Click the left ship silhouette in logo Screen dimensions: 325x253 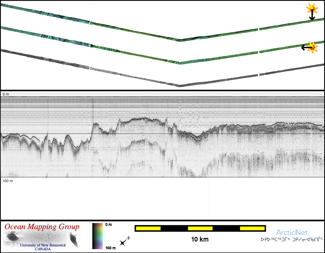pos(12,237)
